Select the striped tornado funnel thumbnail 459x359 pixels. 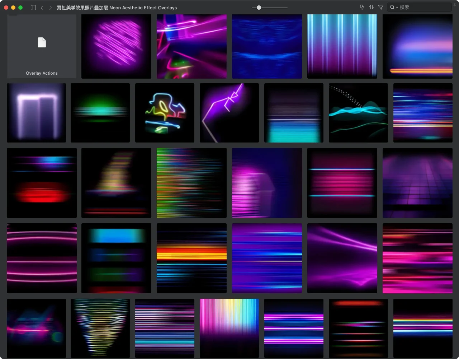pyautogui.click(x=100, y=328)
